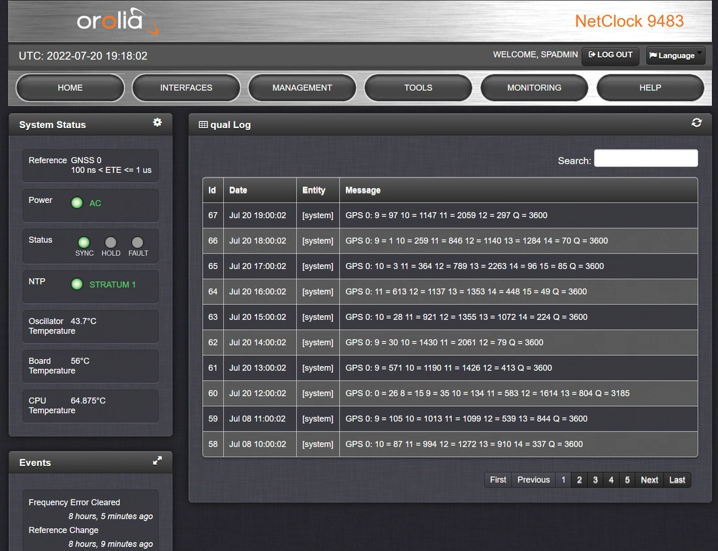Go to page 5 of log
Viewport: 718px width, 551px height.
(627, 480)
